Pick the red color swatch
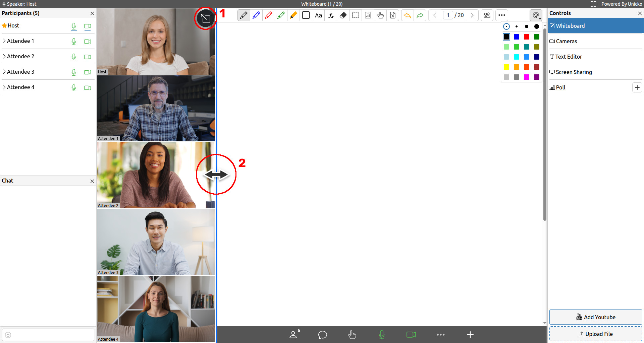The image size is (644, 343). [527, 37]
